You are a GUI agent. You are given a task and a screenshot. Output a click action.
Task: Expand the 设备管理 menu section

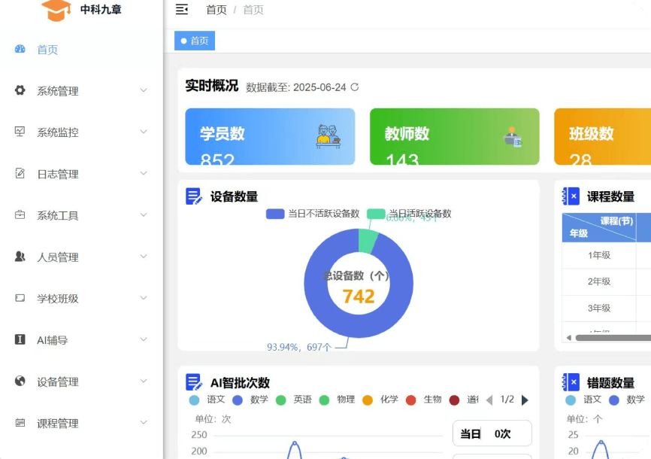83,381
